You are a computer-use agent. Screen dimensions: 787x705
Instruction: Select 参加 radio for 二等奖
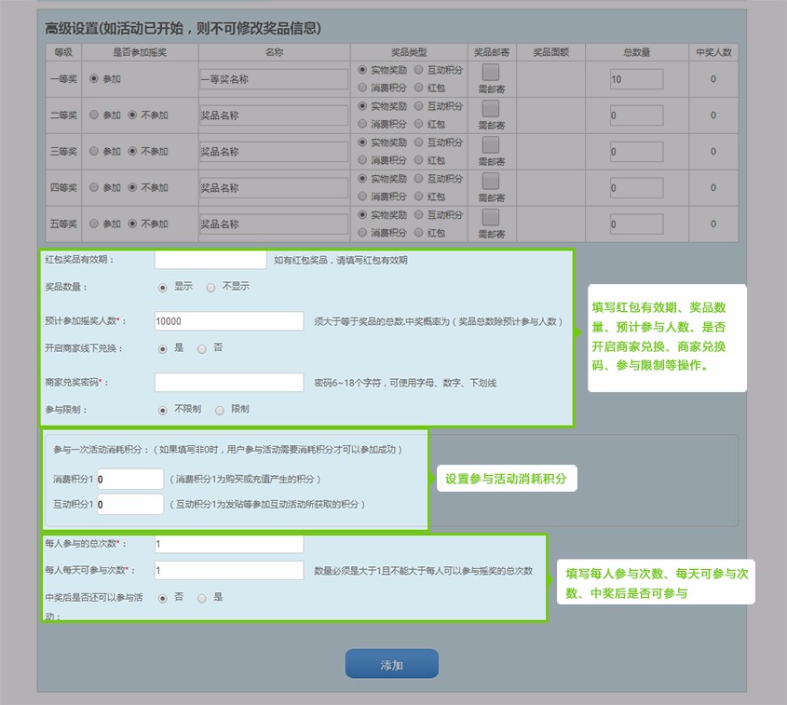click(94, 115)
